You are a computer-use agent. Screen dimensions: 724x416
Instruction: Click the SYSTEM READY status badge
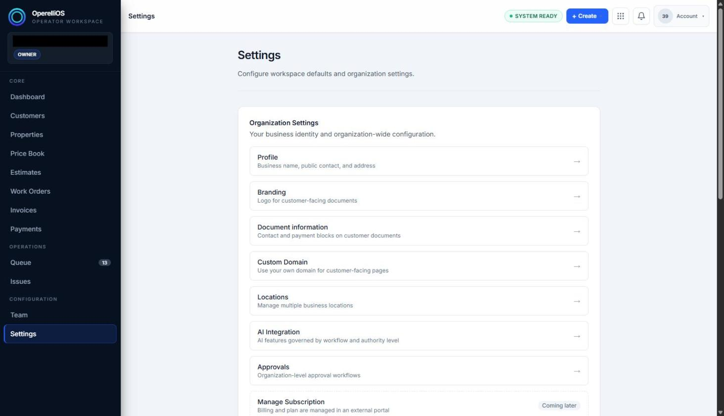coord(533,16)
